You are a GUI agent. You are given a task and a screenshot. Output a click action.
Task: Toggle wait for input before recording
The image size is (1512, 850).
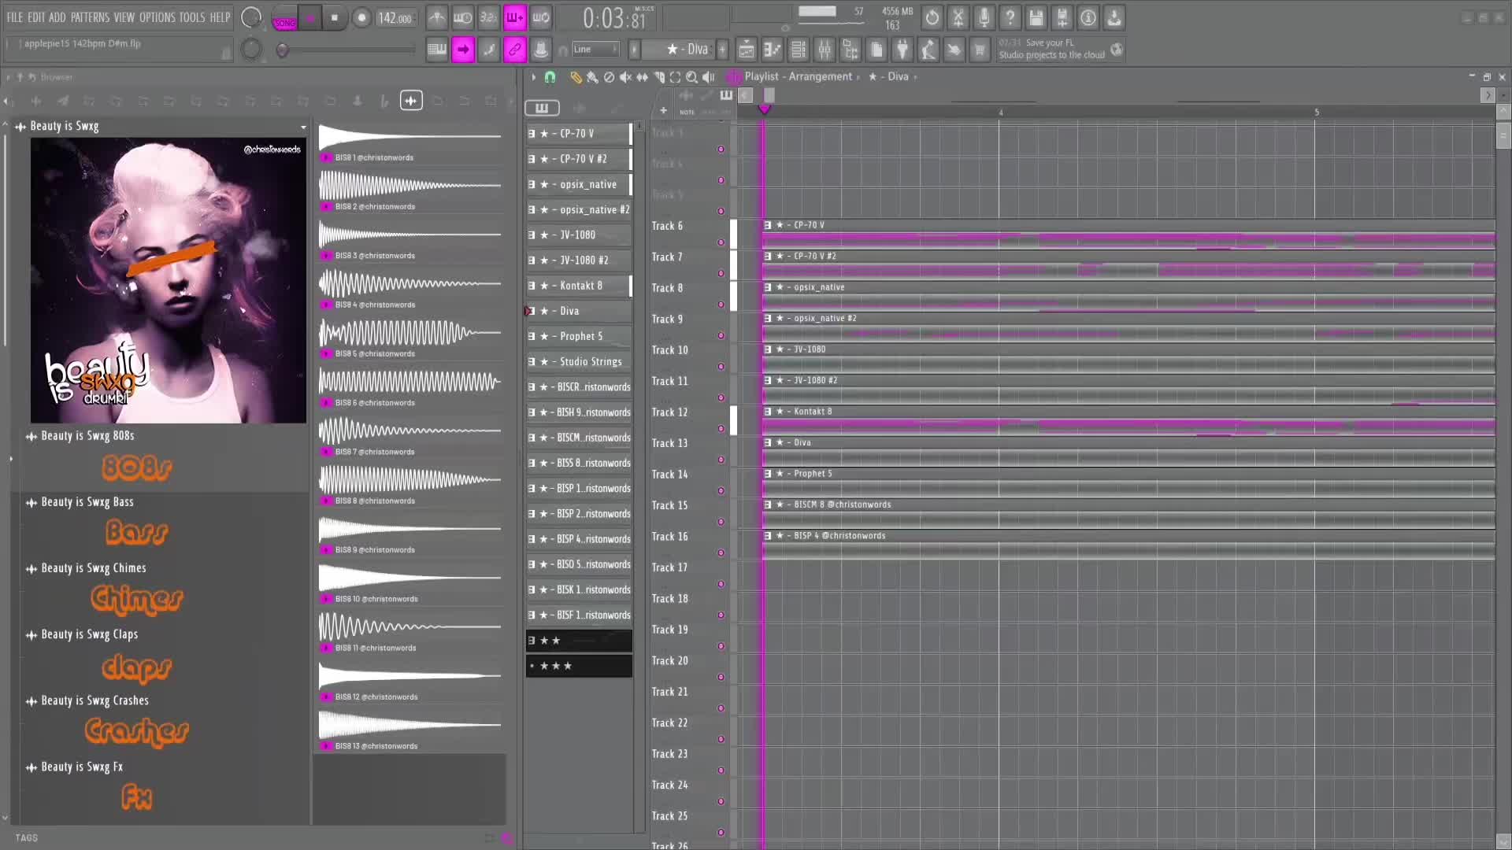point(463,17)
